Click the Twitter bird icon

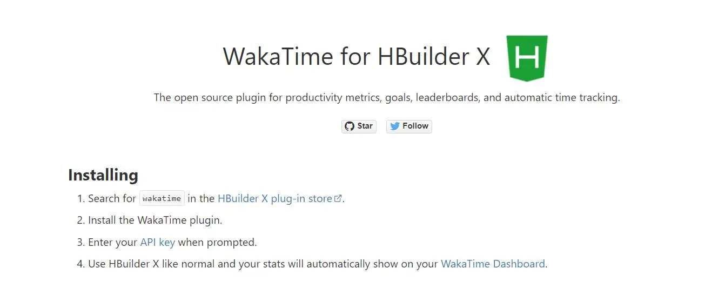(x=395, y=126)
